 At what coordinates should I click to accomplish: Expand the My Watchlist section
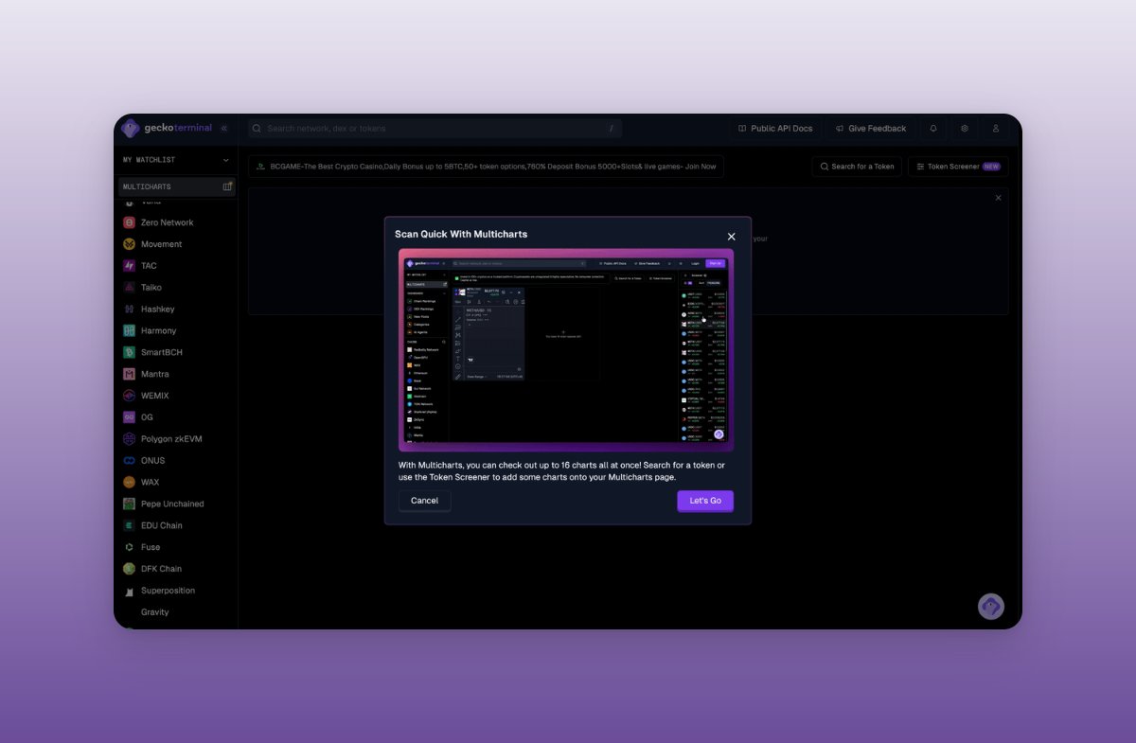(x=176, y=160)
